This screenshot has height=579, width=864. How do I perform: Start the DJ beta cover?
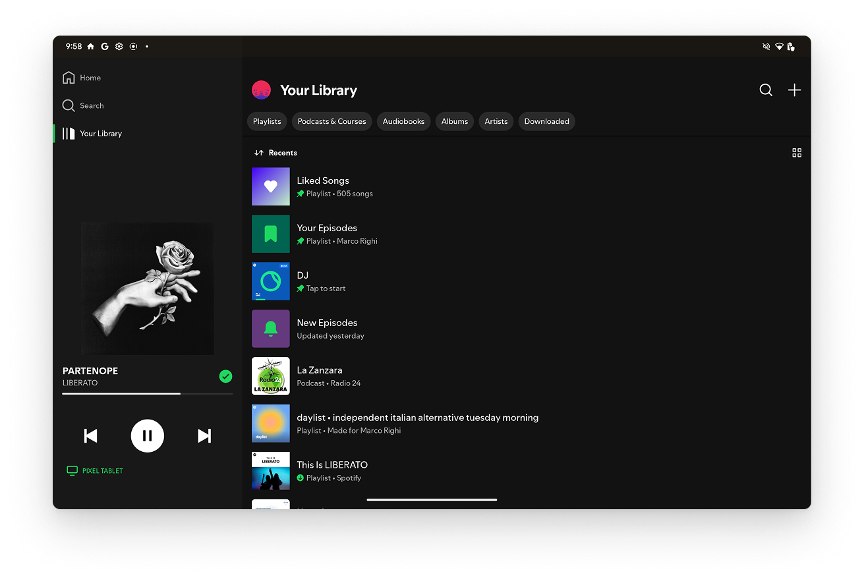[271, 281]
